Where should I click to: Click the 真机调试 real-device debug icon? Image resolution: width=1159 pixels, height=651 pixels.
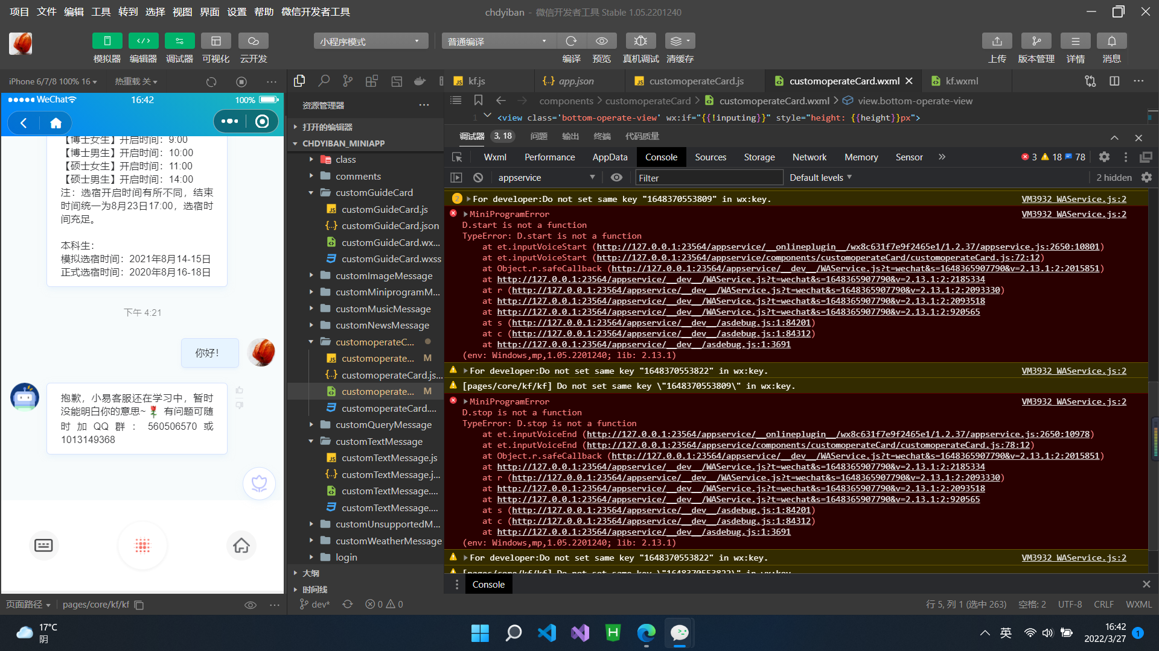(640, 41)
